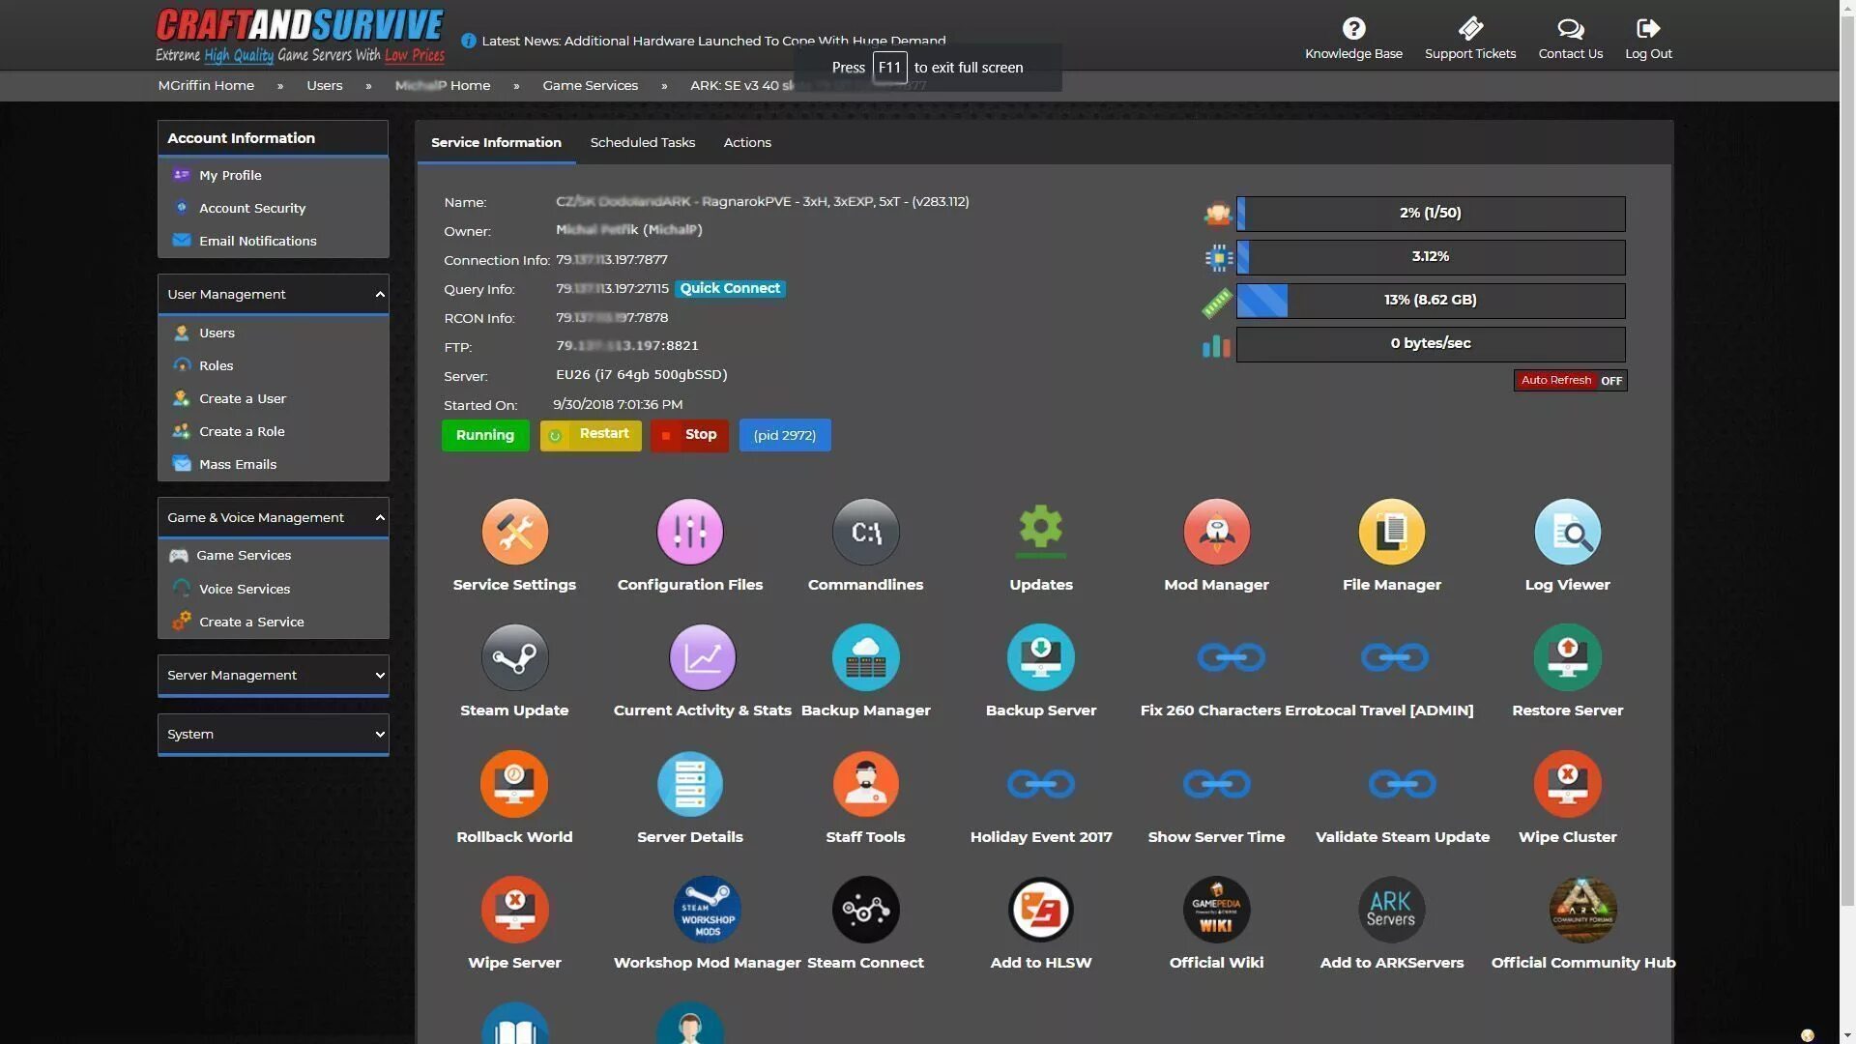Screen dimensions: 1856x1044
Task: Collapse Game & Voice Management section
Action: [x=273, y=518]
